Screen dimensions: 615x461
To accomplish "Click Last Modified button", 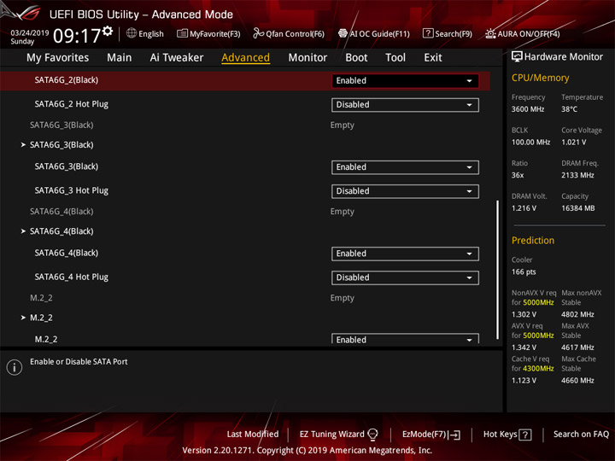I will point(253,434).
